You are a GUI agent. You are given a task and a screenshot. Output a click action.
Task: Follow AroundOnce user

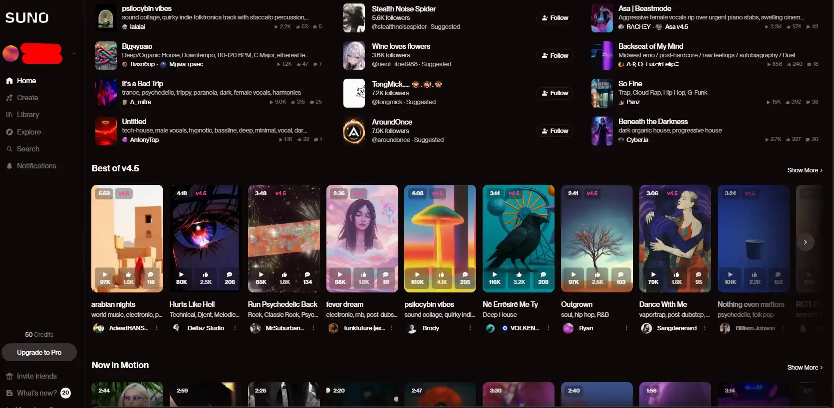click(555, 131)
